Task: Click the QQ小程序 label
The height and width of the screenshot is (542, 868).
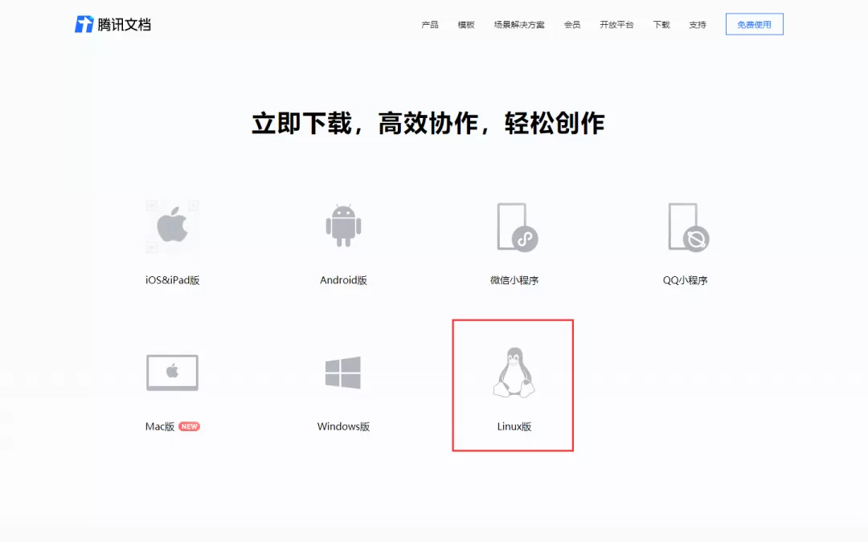Action: coord(686,280)
